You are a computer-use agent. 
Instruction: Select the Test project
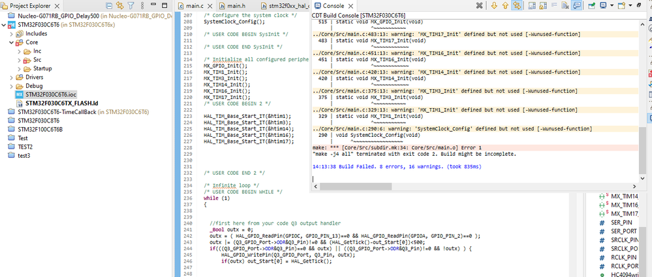(x=22, y=138)
